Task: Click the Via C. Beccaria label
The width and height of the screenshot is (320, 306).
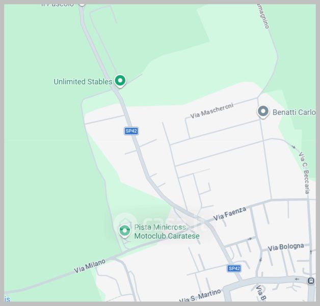Action: tap(304, 172)
